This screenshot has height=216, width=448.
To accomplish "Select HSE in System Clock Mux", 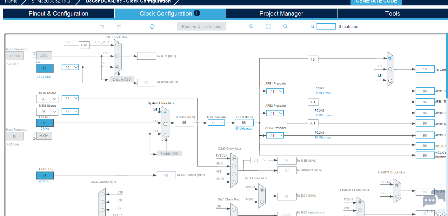I will [165, 135].
